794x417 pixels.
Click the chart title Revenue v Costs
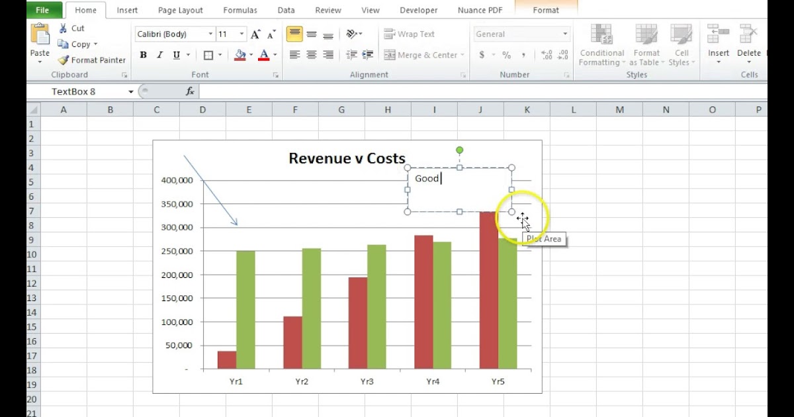tap(347, 158)
